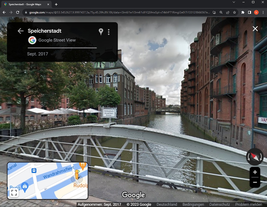This screenshot has width=267, height=207.
Task: Open the browser Extensions puzzle icon
Action: pos(243,12)
